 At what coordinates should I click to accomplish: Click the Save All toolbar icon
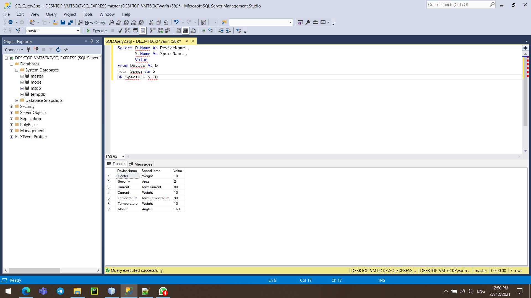[70, 22]
